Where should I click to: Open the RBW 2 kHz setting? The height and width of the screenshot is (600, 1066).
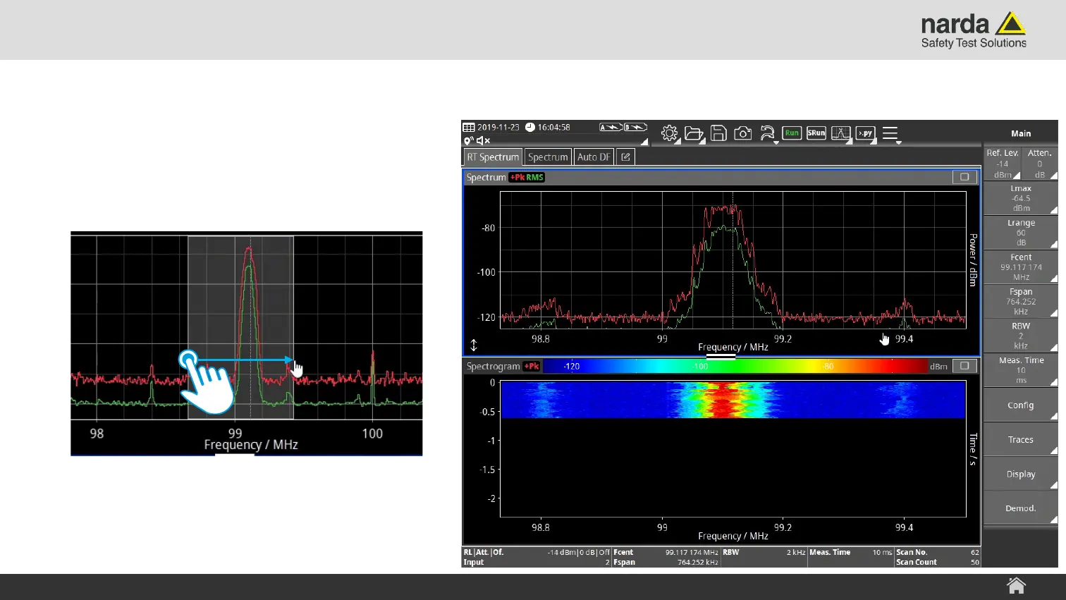coord(1021,336)
